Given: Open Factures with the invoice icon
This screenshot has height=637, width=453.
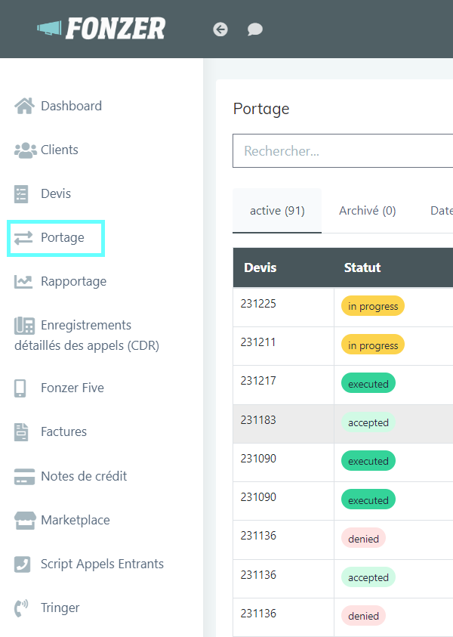Looking at the screenshot, I should click(21, 431).
